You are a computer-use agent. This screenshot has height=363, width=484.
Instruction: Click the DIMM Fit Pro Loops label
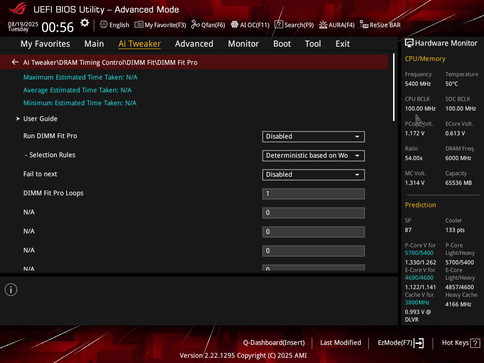tap(53, 193)
